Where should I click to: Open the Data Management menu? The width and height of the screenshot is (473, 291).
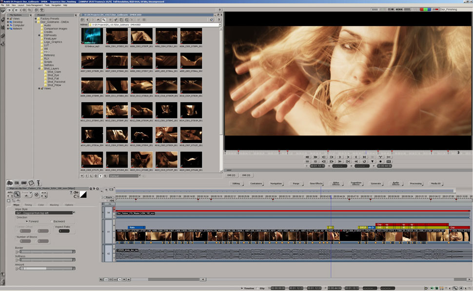tap(34, 5)
